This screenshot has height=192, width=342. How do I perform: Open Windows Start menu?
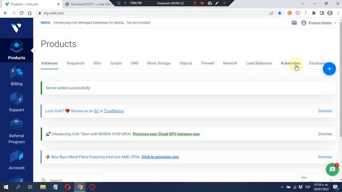coord(6,187)
